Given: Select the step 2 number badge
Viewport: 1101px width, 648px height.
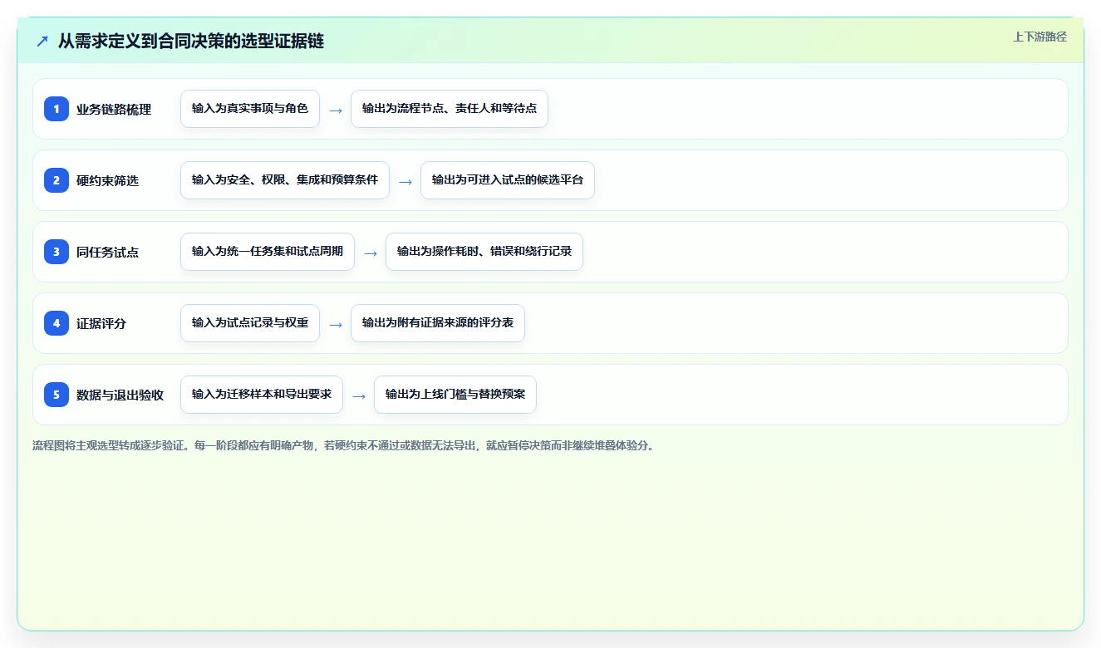Looking at the screenshot, I should (57, 180).
